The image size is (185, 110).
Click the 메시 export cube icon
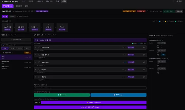coord(58,95)
